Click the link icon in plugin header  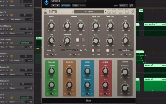[131, 6]
